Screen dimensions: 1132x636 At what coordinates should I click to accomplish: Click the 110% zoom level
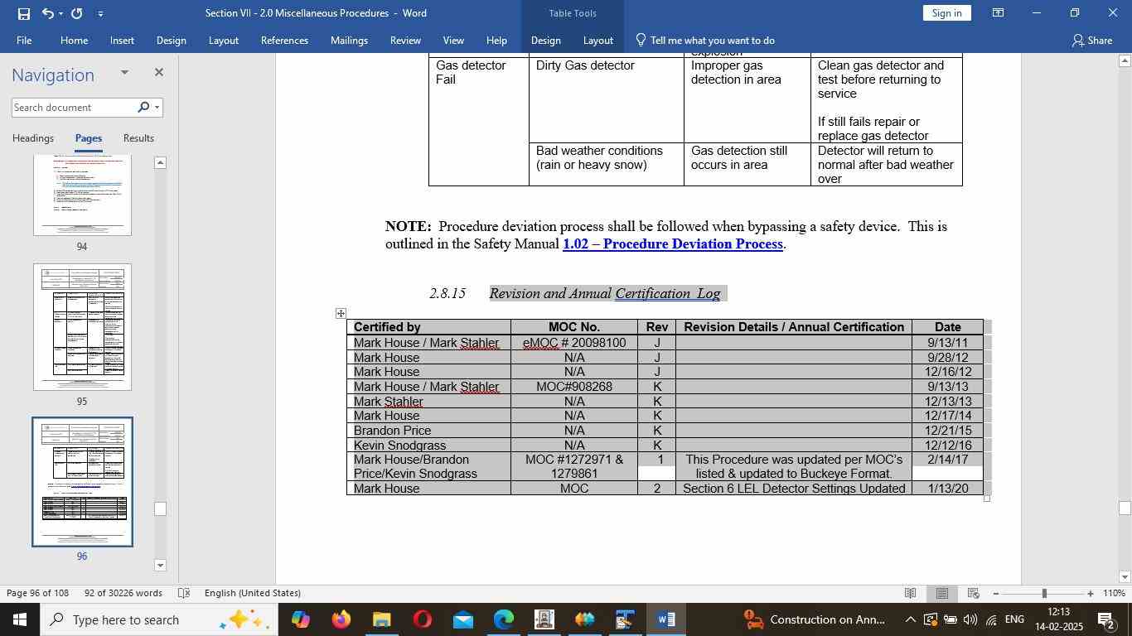1114,593
